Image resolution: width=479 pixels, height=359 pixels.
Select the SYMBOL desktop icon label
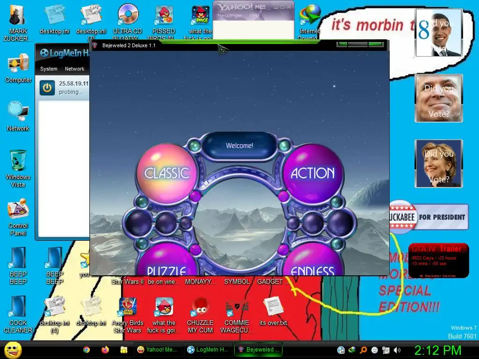237,281
